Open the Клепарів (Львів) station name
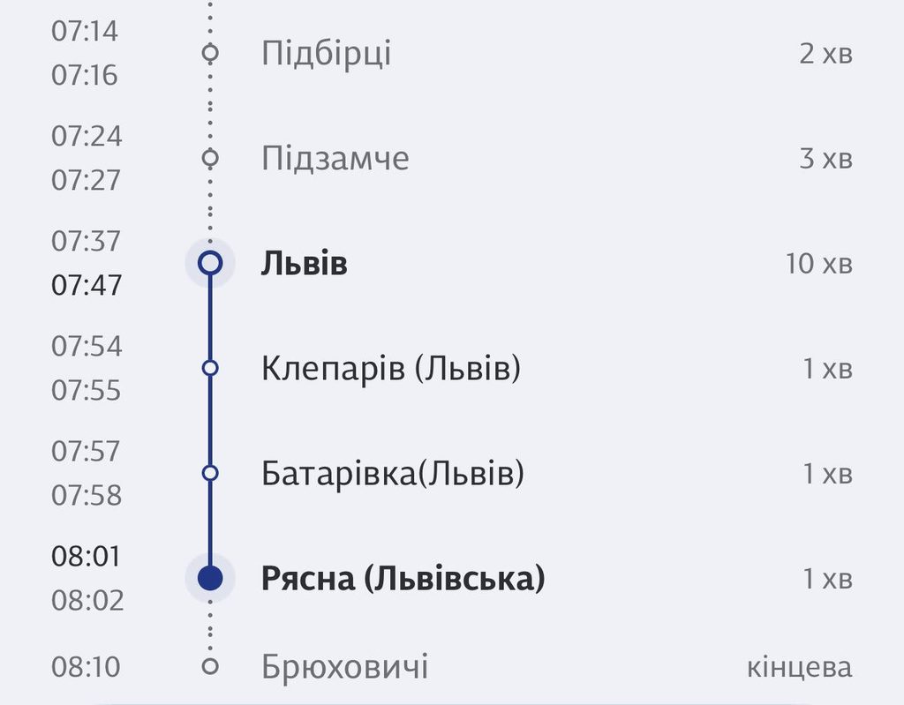 click(x=391, y=368)
